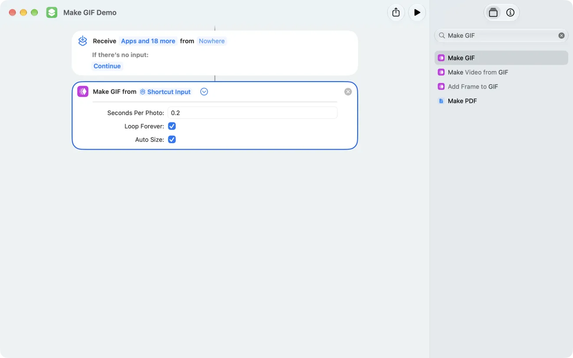Select Make GIF in the results list
This screenshot has width=573, height=358.
pyautogui.click(x=501, y=58)
